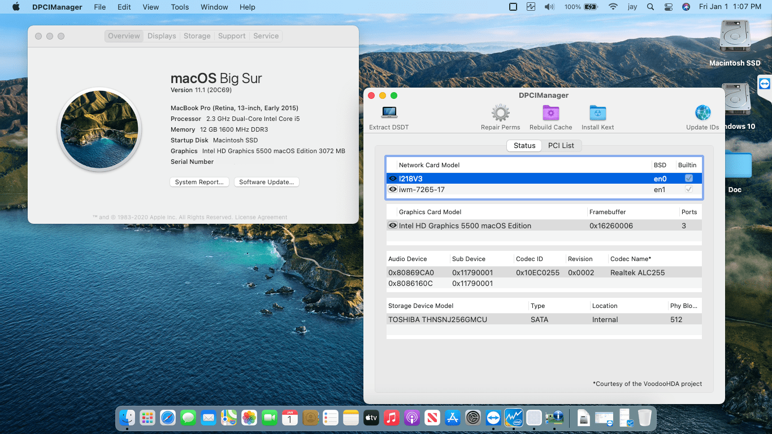Switch to the Displays tab in About This Mac
Viewport: 772px width, 434px height.
pos(162,36)
